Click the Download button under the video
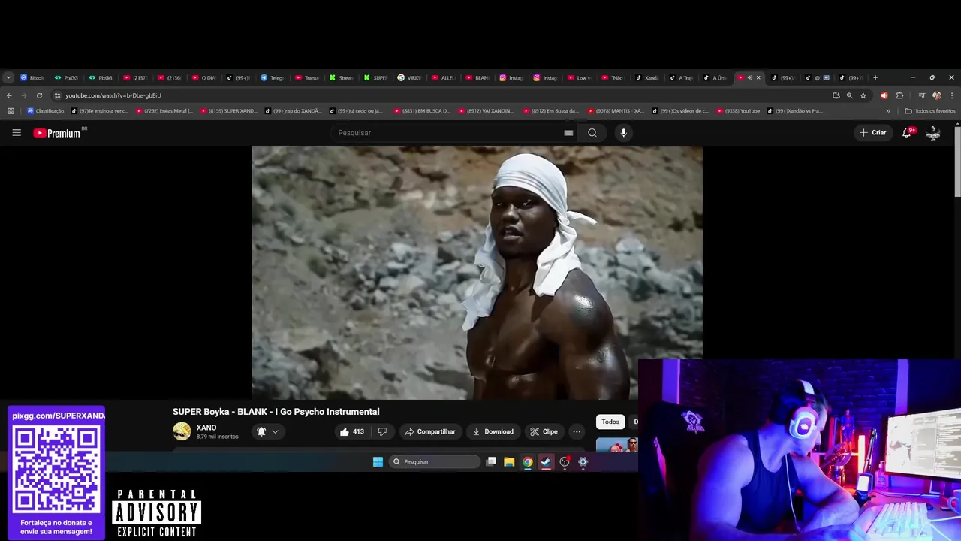Screen dimensions: 961x541 [x=493, y=431]
